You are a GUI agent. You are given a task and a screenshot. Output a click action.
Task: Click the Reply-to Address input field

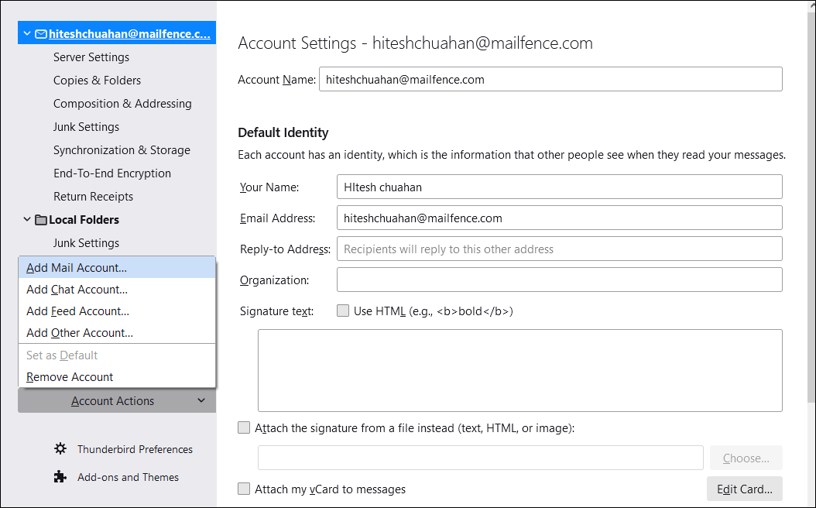click(x=560, y=249)
